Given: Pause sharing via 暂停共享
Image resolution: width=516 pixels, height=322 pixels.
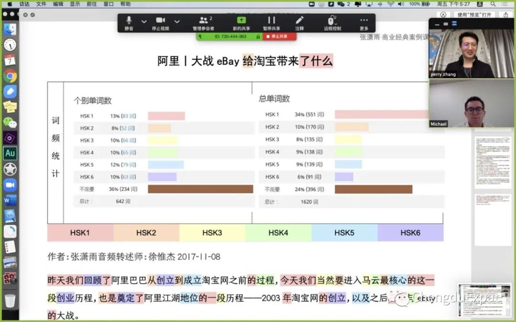Looking at the screenshot, I should tap(271, 23).
